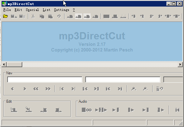Click the copy icon in toolbar
184x127 pixels.
42,16
